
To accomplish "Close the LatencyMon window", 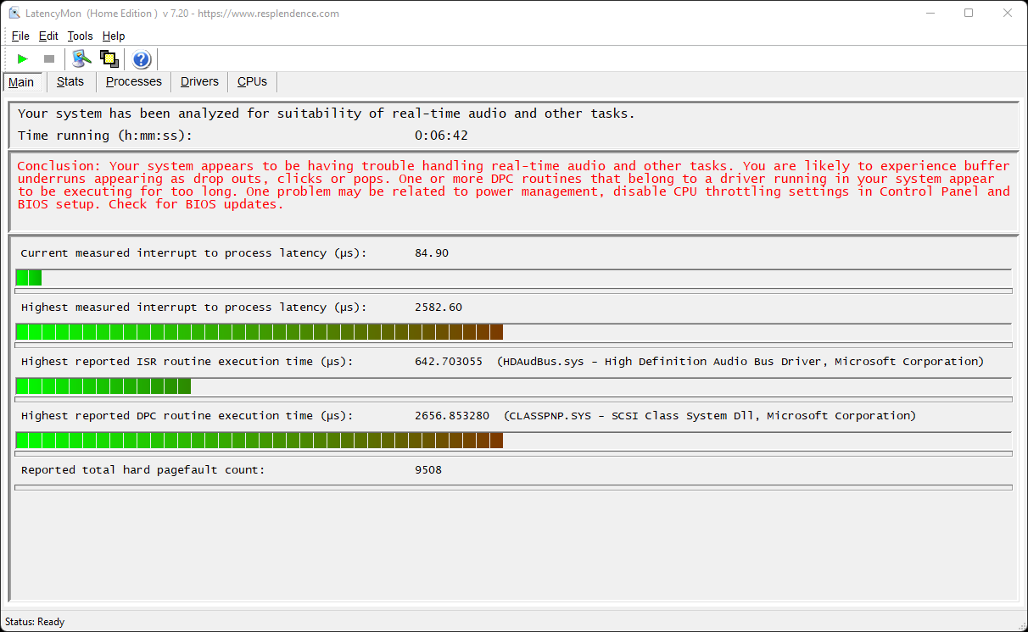I will click(x=1008, y=14).
